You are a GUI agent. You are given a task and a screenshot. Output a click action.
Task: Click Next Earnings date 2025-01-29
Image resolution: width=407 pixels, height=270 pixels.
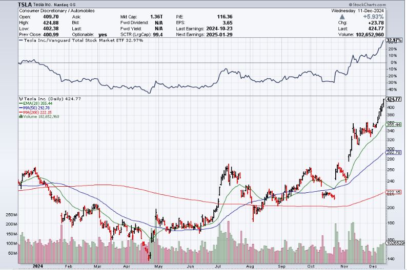[x=219, y=35]
